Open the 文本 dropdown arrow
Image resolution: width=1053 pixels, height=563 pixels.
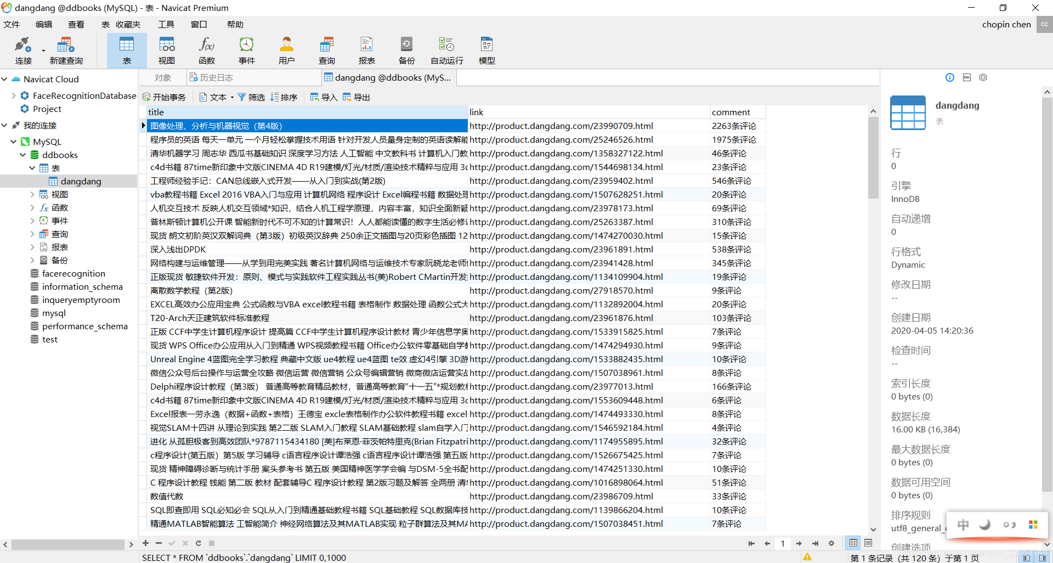coord(232,98)
